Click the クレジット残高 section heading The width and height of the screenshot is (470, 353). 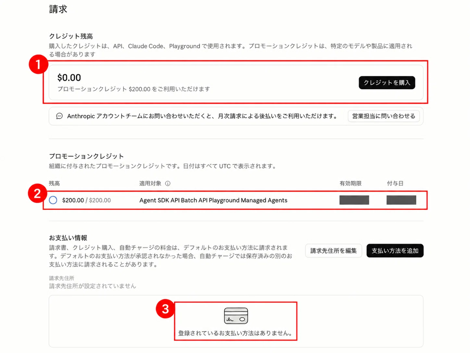[x=71, y=36]
